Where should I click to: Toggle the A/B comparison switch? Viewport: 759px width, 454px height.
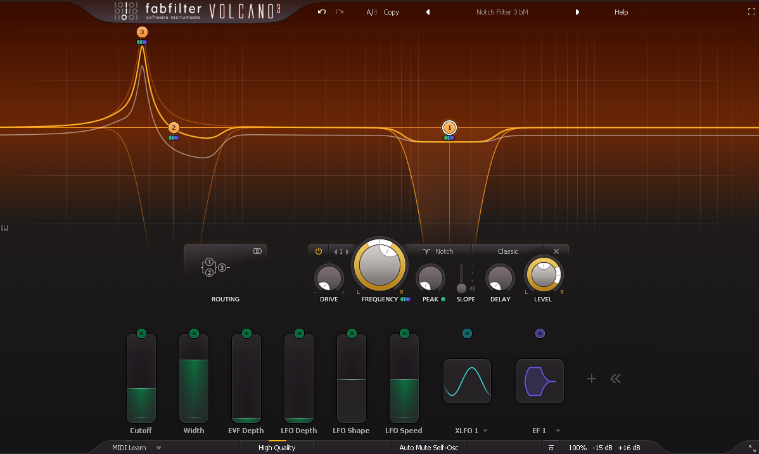(371, 12)
